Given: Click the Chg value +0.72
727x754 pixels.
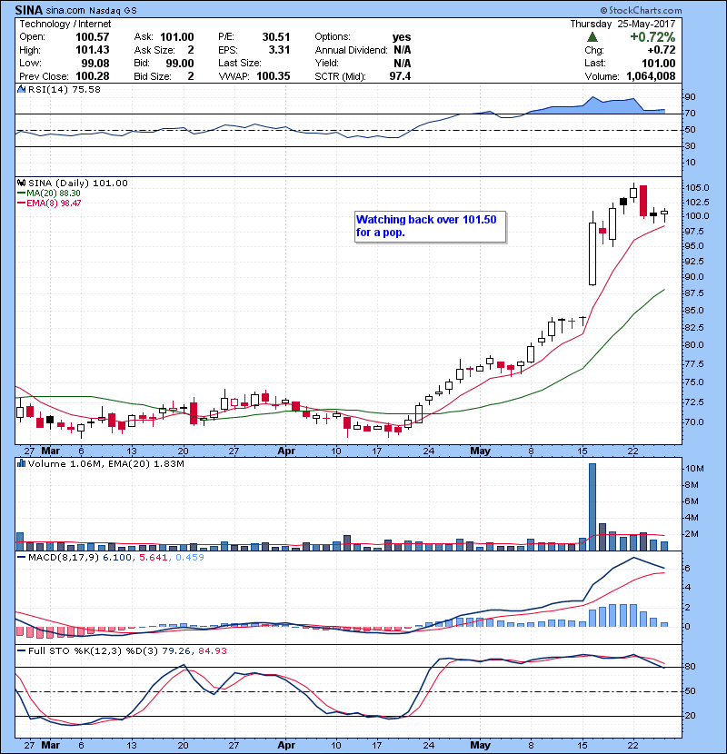Looking at the screenshot, I should click(x=662, y=50).
